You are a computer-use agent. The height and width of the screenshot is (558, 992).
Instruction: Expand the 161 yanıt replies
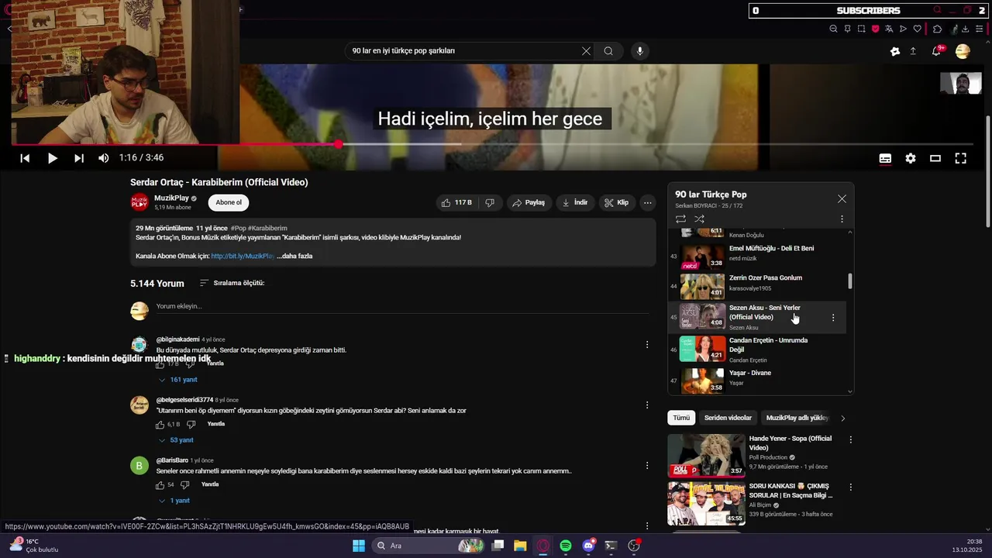(177, 380)
